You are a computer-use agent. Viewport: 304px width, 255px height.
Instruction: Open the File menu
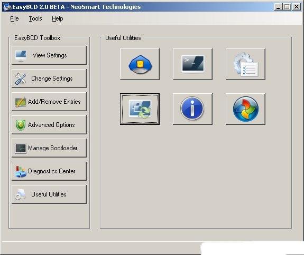tap(14, 18)
